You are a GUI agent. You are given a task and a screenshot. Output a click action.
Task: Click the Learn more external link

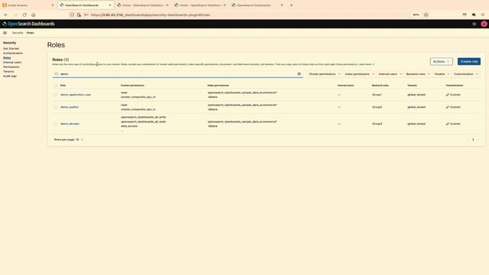[x=366, y=64]
